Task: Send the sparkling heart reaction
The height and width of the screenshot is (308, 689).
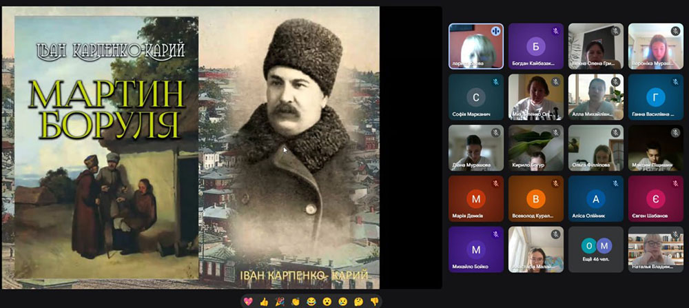Action: [x=249, y=302]
